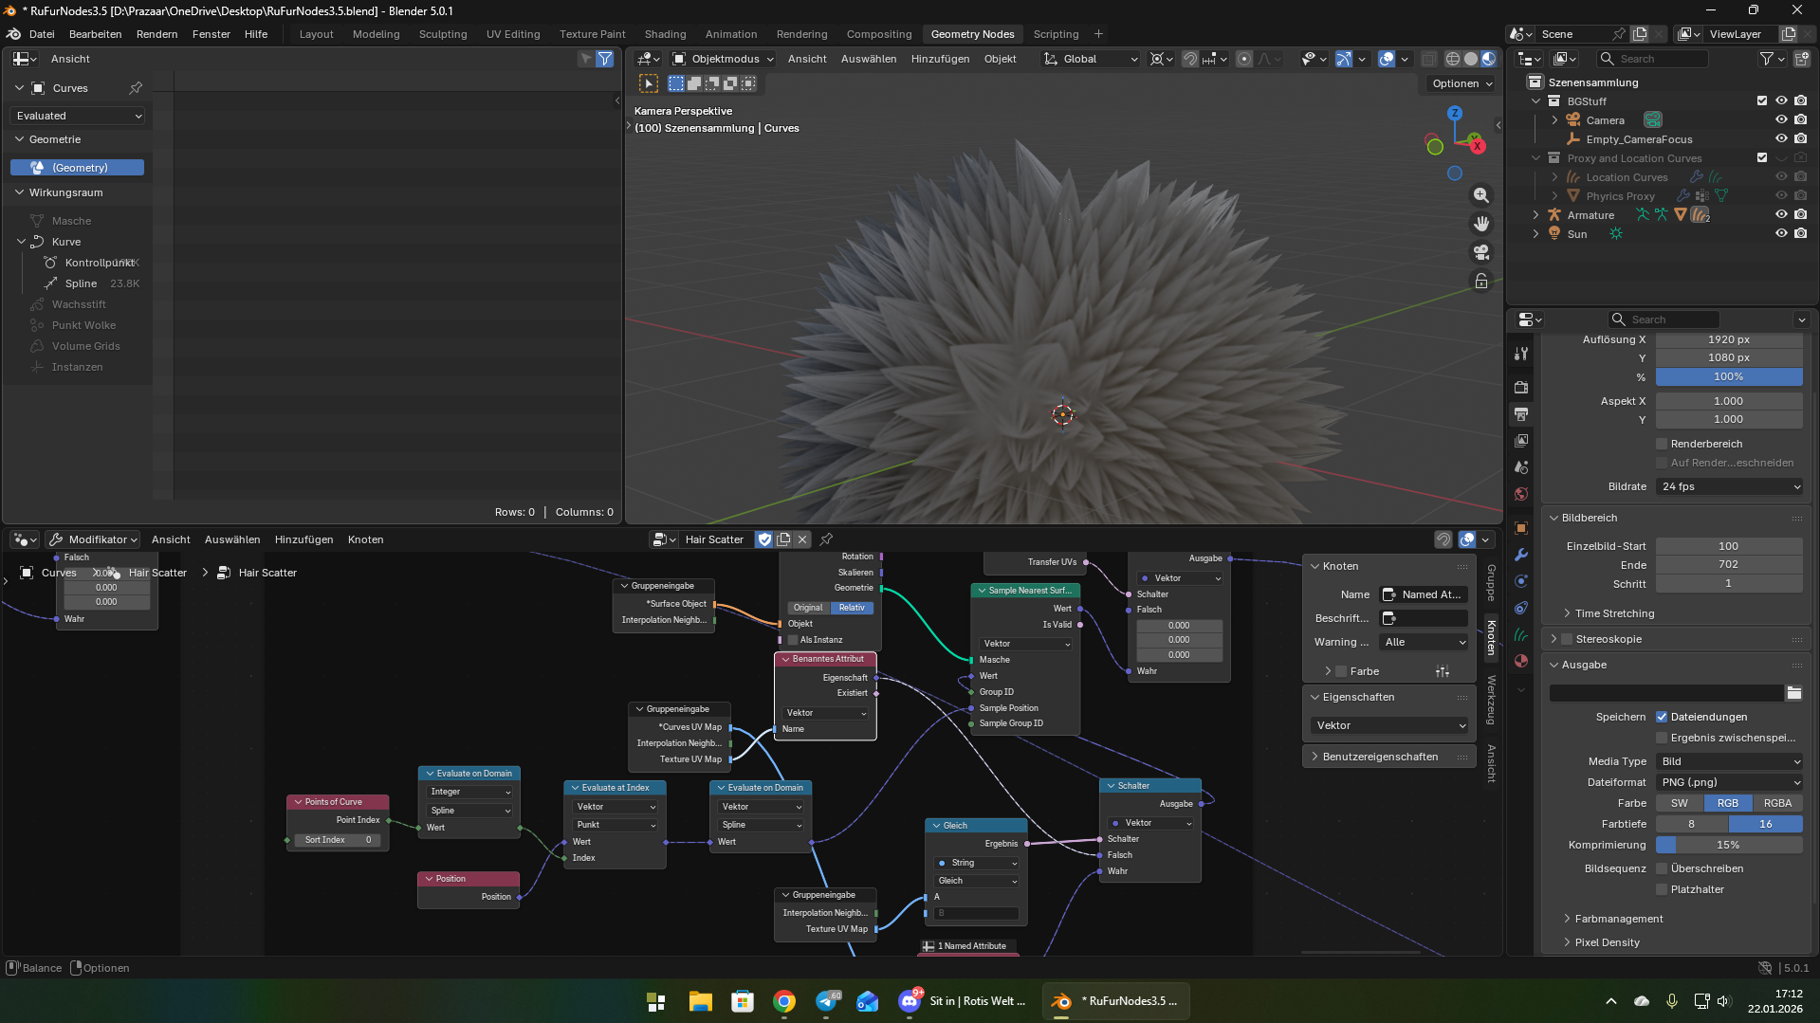Switch to the Shading workspace tab
This screenshot has width=1820, height=1023.
coord(665,34)
